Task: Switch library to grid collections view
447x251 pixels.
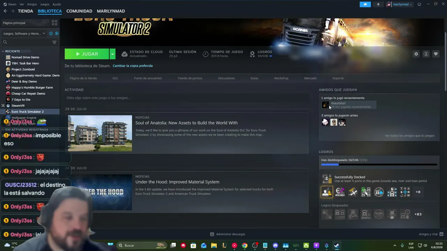Action: pyautogui.click(x=54, y=23)
